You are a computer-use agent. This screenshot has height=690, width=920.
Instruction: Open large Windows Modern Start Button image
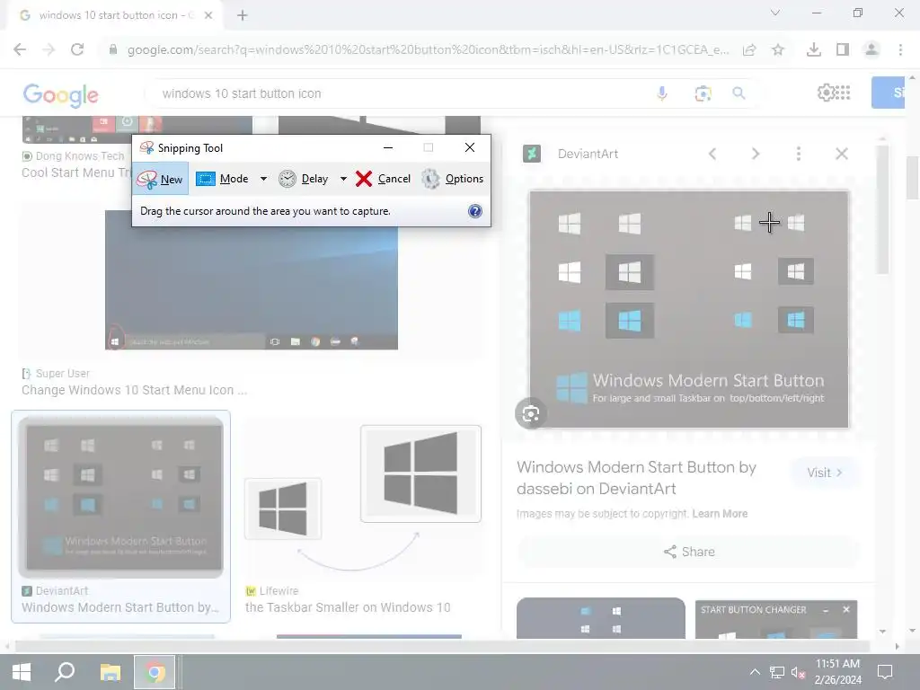click(x=689, y=309)
